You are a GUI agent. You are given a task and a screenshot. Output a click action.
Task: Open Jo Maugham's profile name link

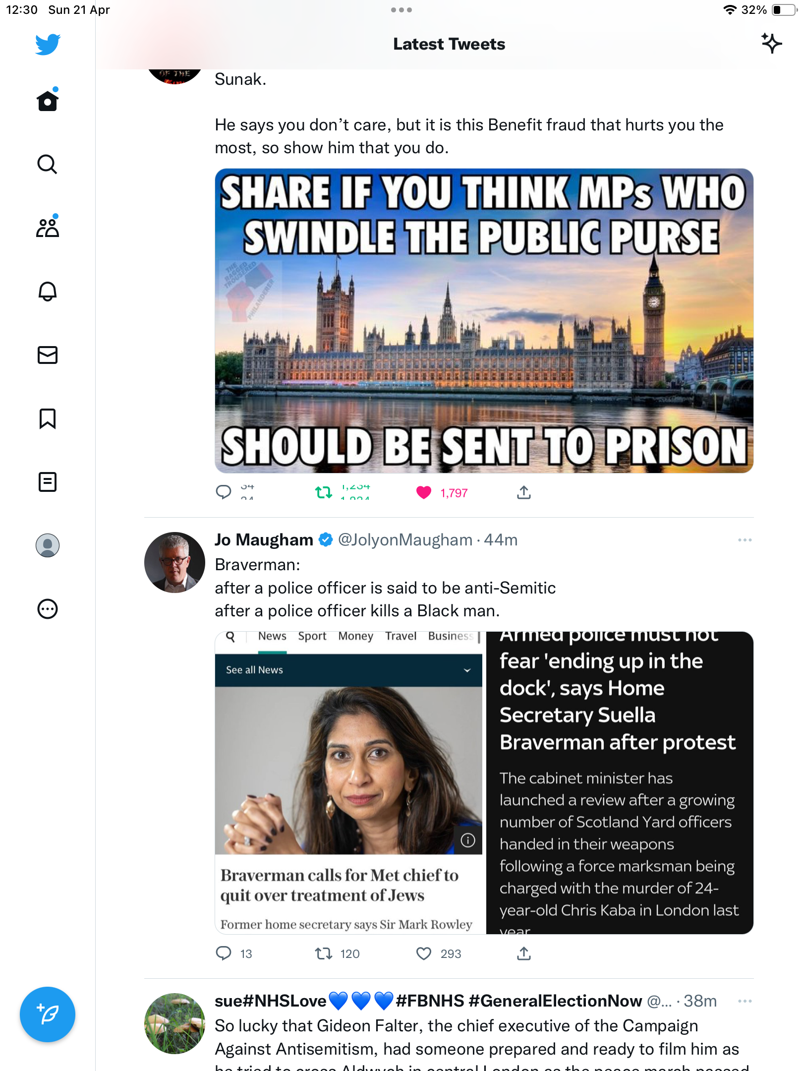[x=264, y=539]
